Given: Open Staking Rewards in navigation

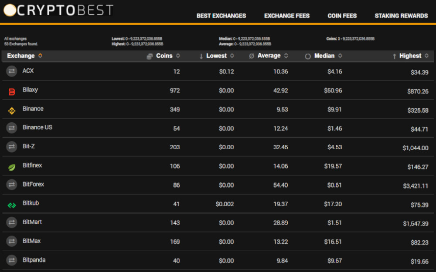Looking at the screenshot, I should (x=401, y=16).
